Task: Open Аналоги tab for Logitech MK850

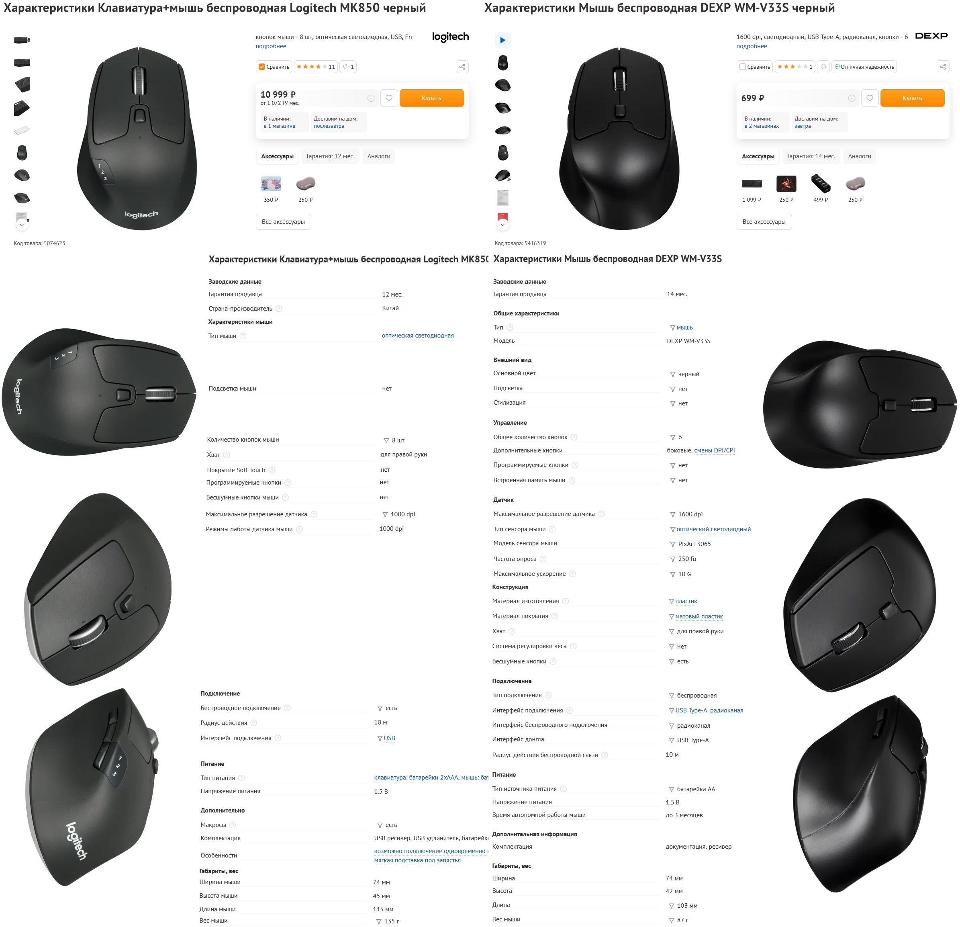Action: [x=379, y=156]
